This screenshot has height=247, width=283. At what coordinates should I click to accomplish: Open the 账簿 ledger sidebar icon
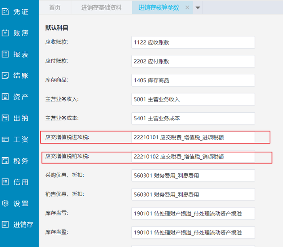(x=5, y=33)
